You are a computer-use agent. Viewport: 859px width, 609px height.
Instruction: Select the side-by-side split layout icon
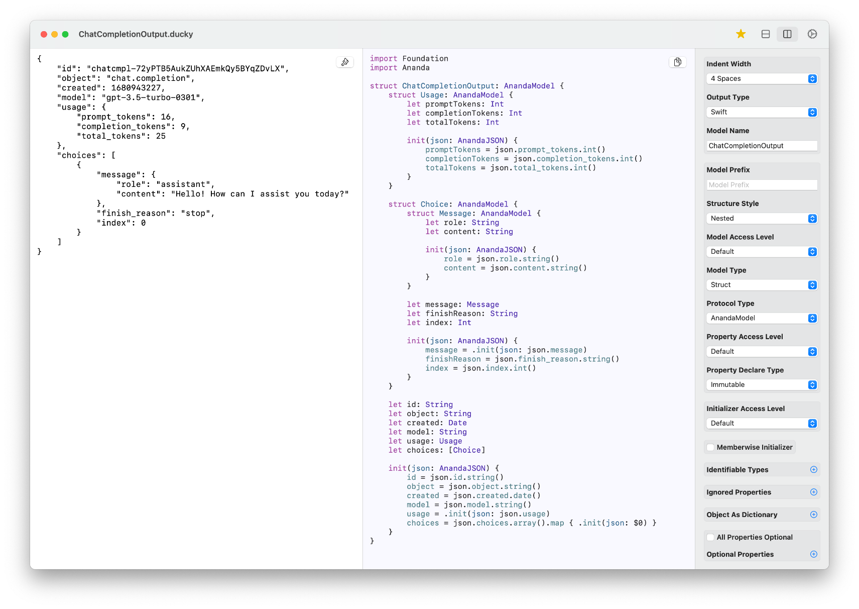point(787,34)
